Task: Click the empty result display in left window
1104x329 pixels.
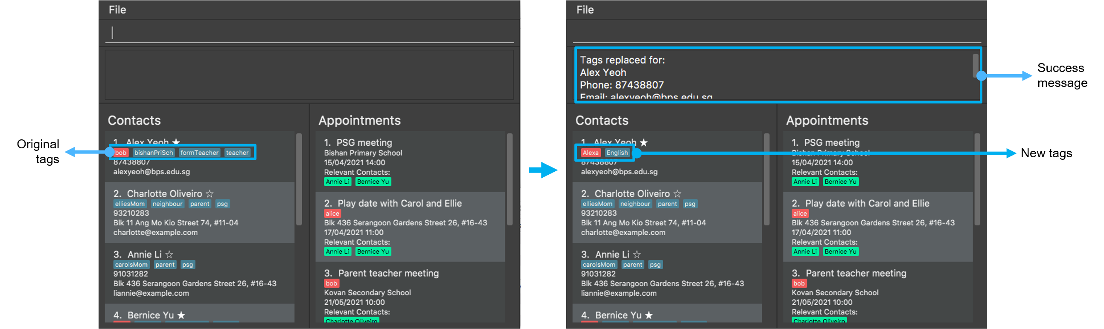Action: point(309,75)
